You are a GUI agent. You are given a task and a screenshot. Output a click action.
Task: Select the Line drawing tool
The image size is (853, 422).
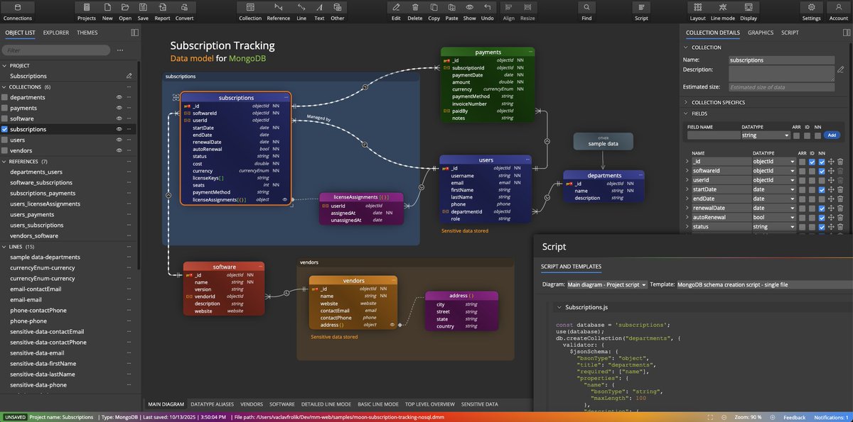pos(302,11)
